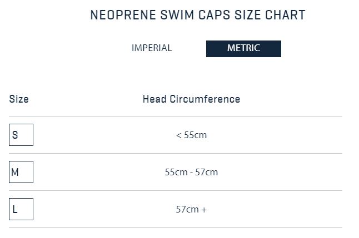The height and width of the screenshot is (238, 359).
Task: Click the "57cm" value in the L row
Action: (187, 210)
